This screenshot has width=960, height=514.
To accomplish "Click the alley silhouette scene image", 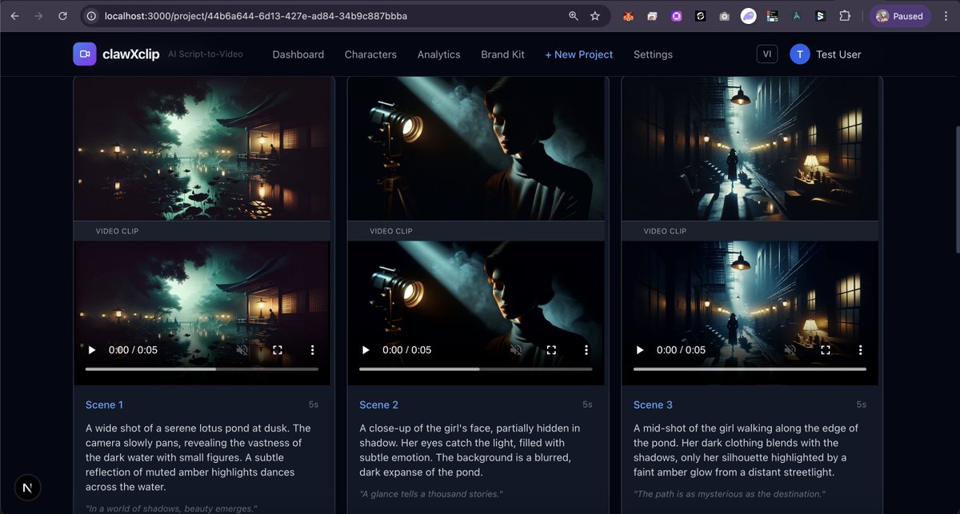I will pos(750,149).
